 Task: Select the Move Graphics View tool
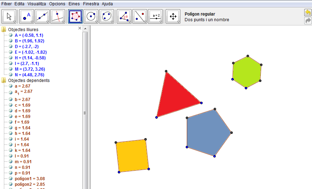[x=173, y=17]
